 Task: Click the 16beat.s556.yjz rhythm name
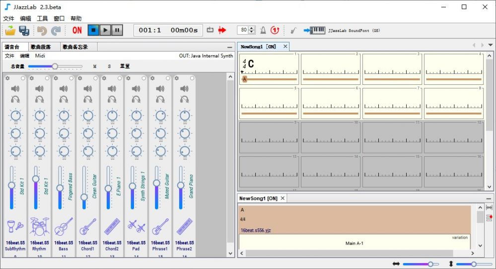tap(256, 230)
